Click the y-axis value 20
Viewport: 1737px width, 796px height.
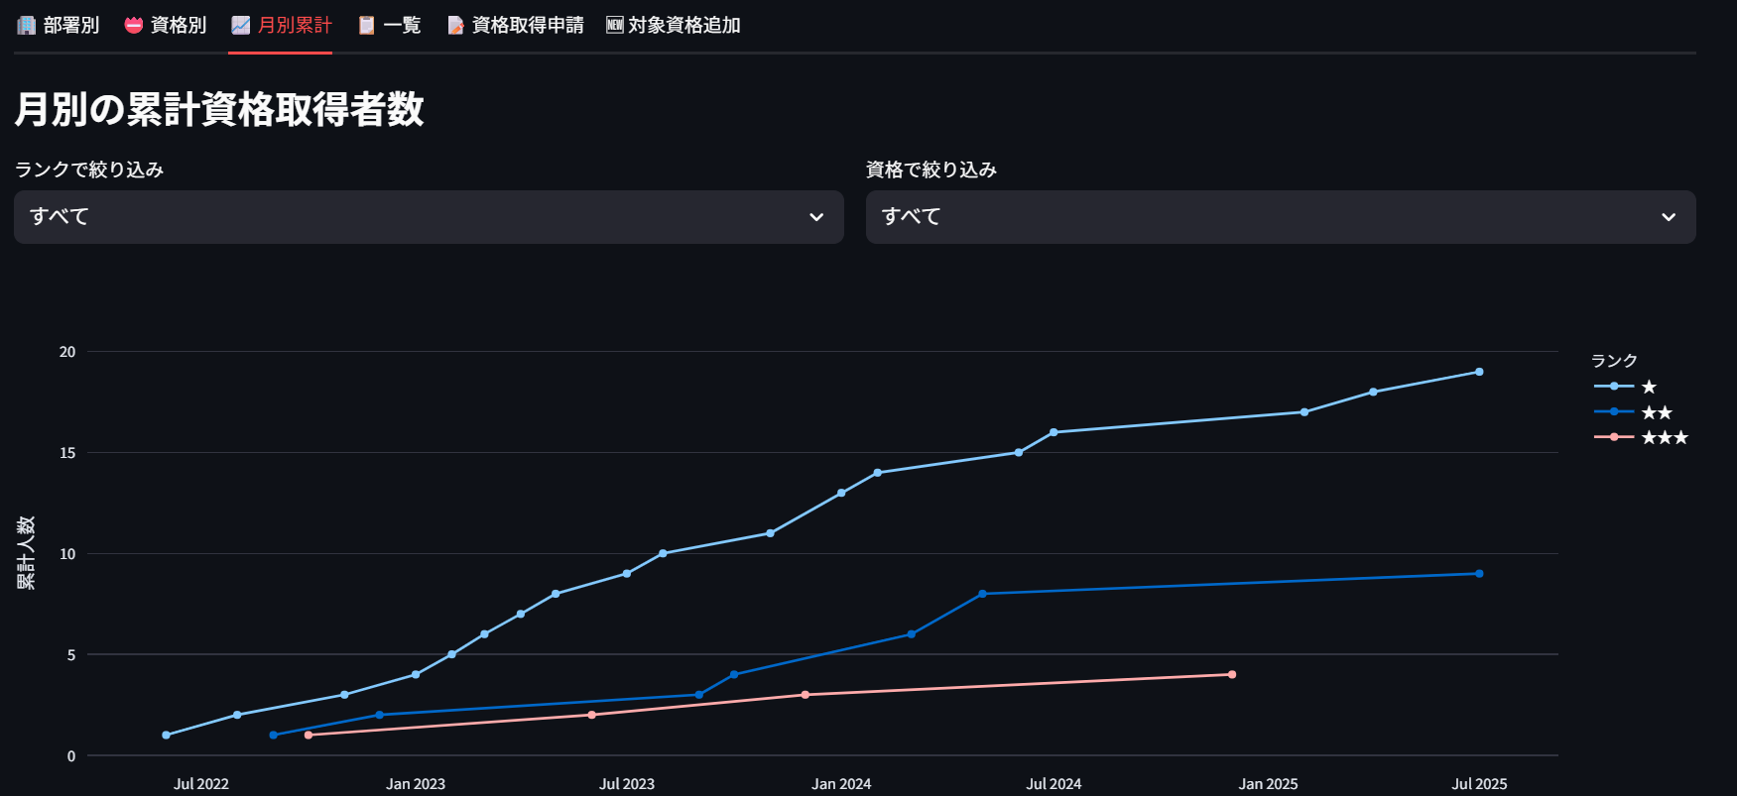click(67, 352)
